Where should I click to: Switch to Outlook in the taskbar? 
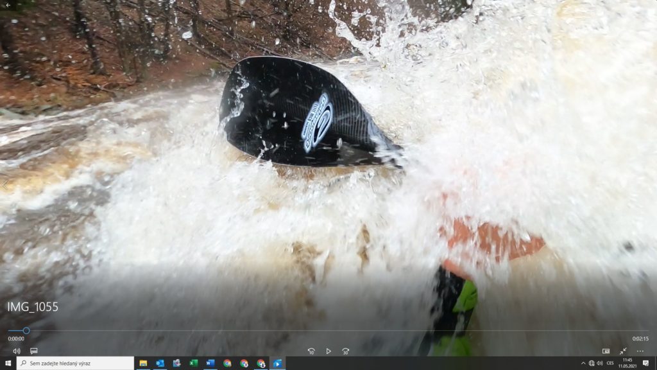160,363
